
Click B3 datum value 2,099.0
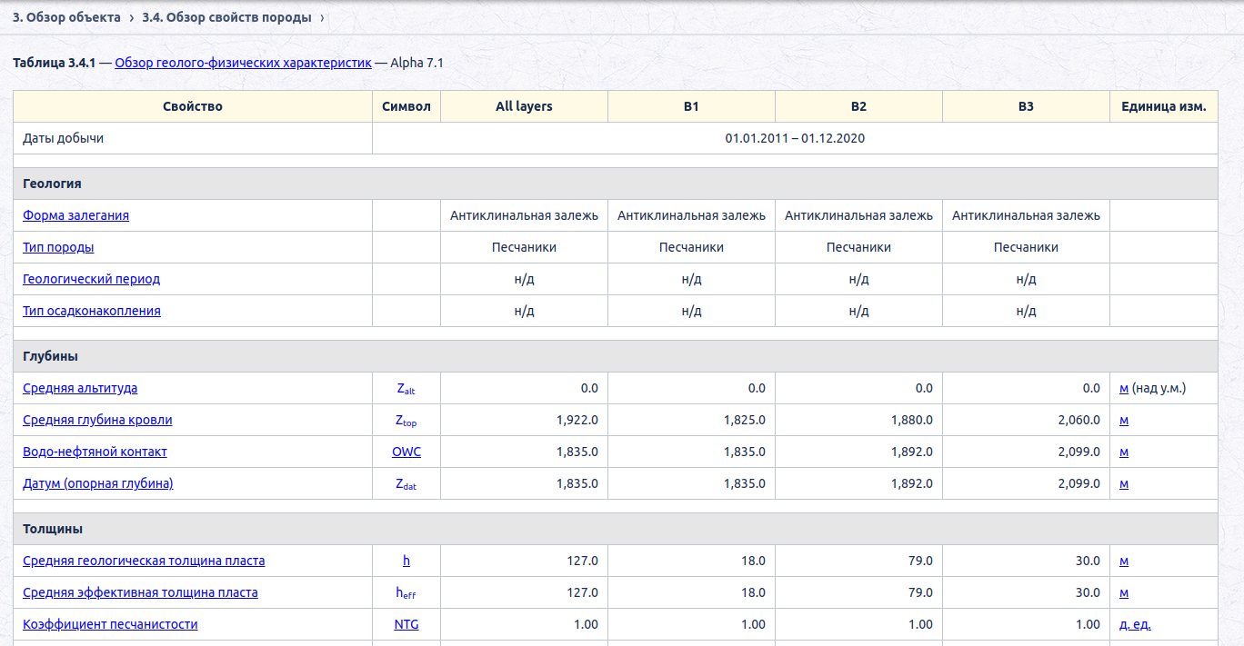pos(1079,483)
